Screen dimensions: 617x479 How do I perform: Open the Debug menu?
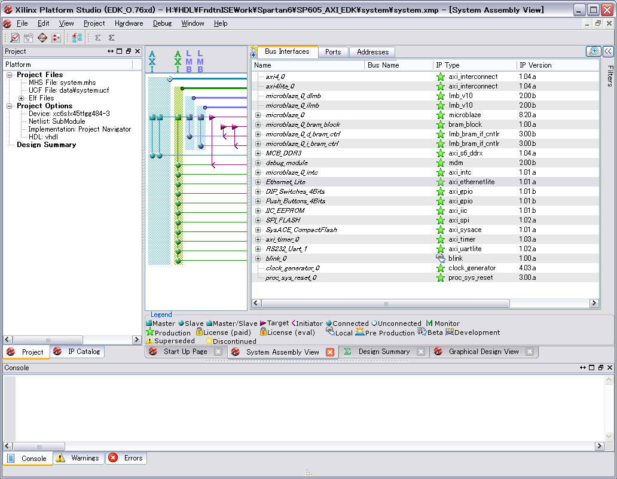[x=162, y=23]
